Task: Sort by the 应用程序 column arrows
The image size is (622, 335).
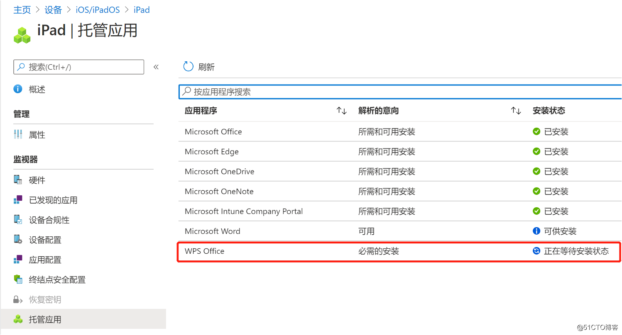Action: 342,111
